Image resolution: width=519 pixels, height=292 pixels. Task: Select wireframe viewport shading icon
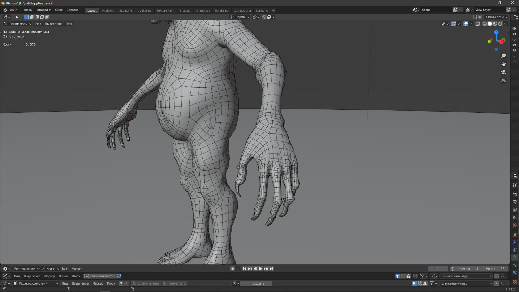(484, 24)
